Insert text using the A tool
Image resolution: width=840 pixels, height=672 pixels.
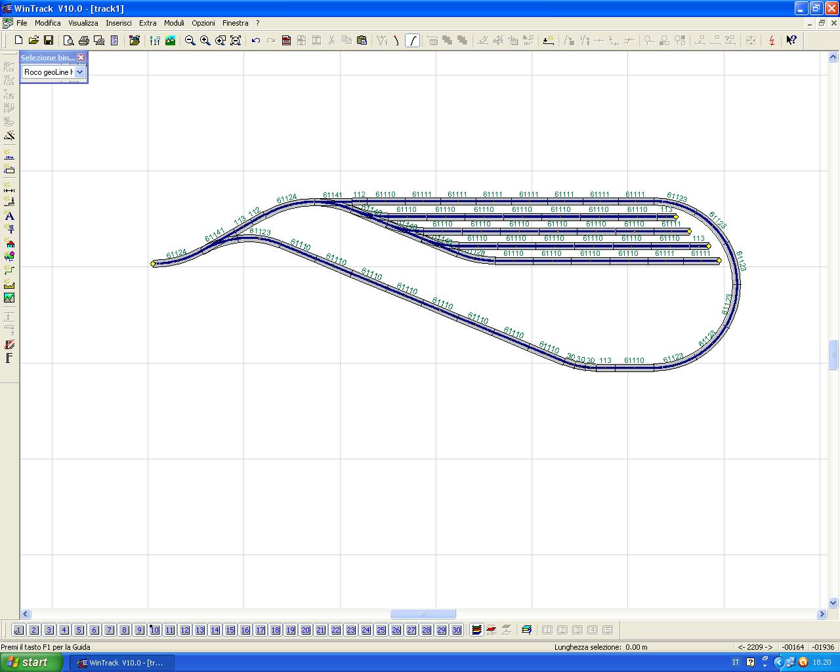[x=9, y=217]
